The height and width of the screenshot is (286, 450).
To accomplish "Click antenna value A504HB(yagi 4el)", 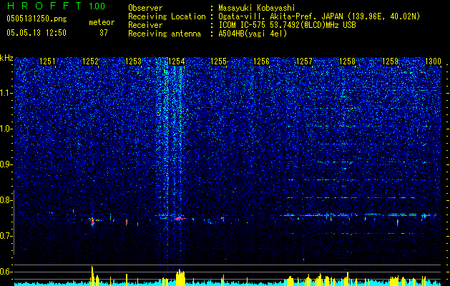I will pyautogui.click(x=253, y=34).
